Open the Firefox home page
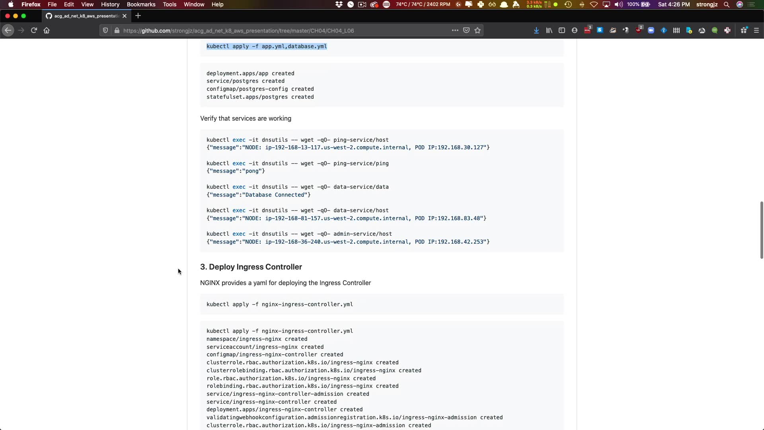The height and width of the screenshot is (430, 764). (47, 30)
